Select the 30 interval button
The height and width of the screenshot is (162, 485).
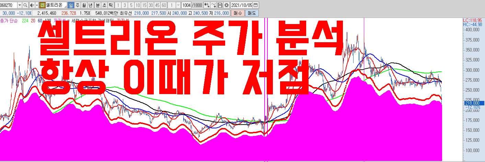click(x=151, y=5)
